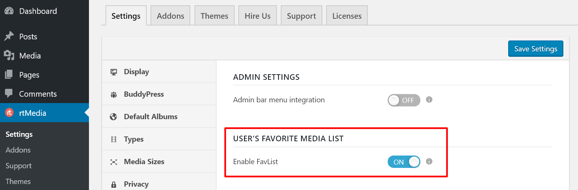Click the Media library icon

9,55
